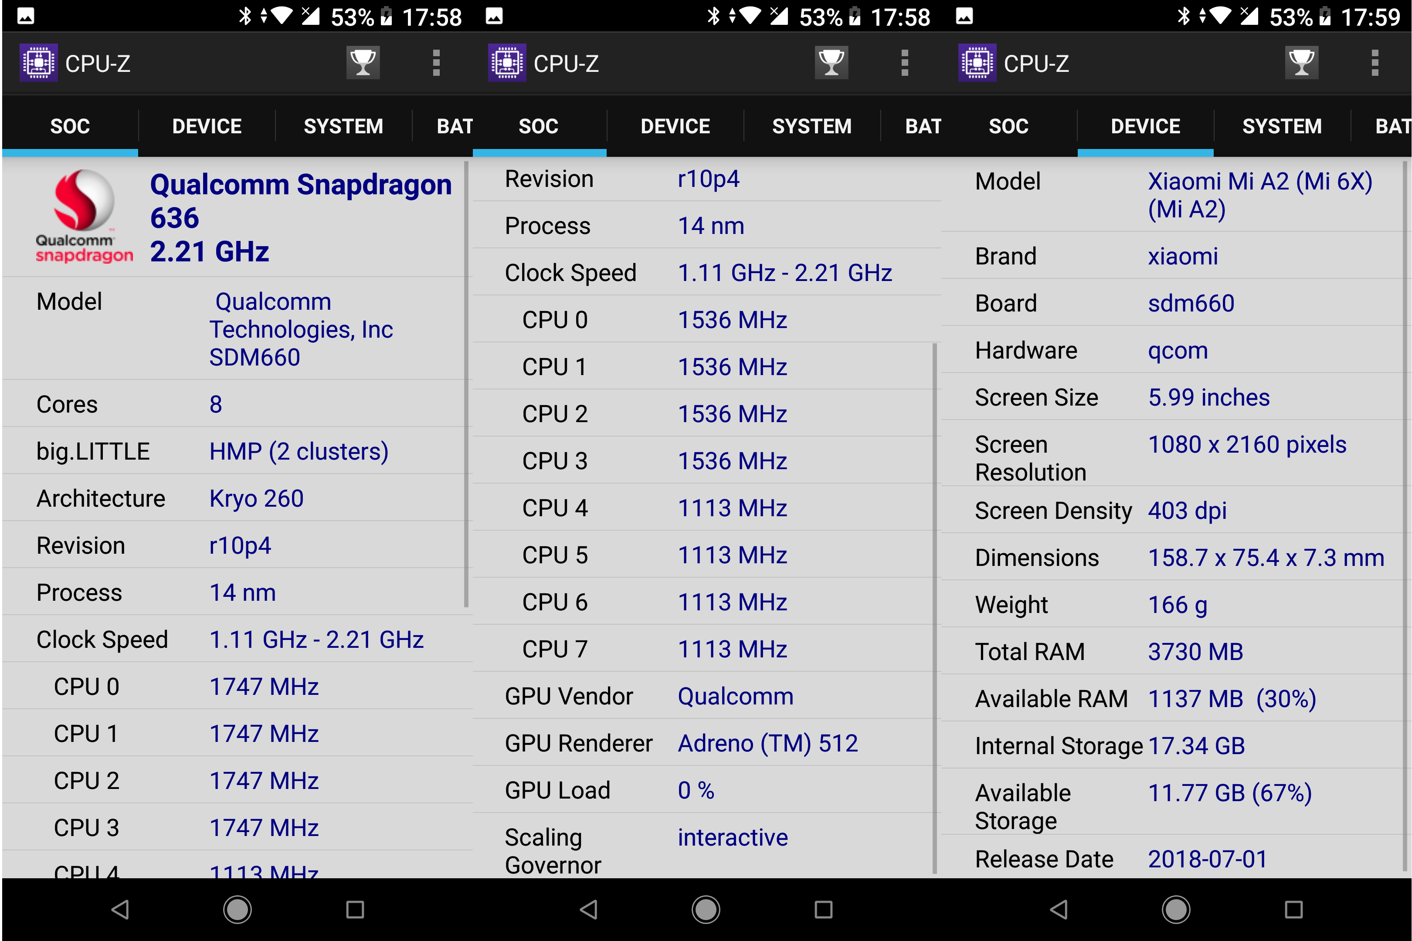Tap Recents square button in left screen
Screen dimensions: 1412x941
pyautogui.click(x=356, y=910)
